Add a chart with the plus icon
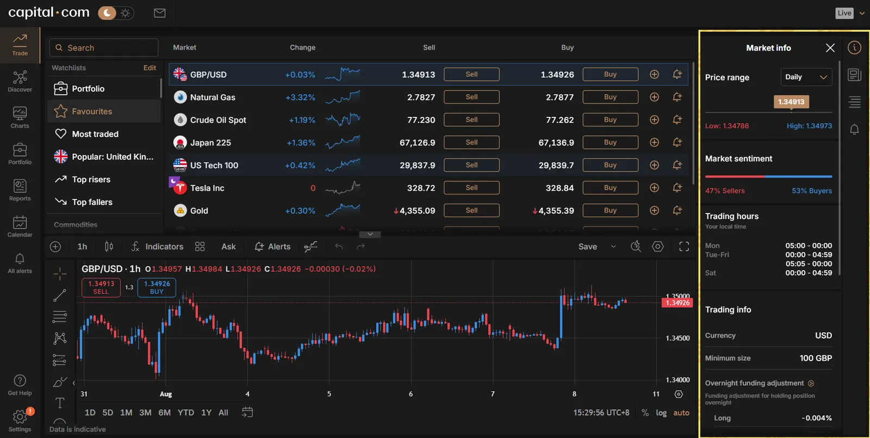The height and width of the screenshot is (438, 870). point(55,247)
